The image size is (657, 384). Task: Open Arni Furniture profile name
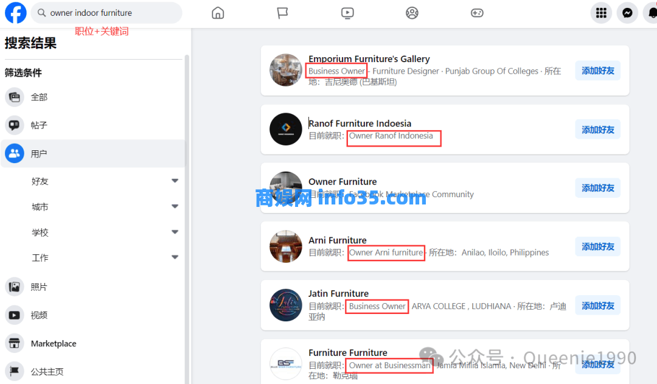(338, 240)
